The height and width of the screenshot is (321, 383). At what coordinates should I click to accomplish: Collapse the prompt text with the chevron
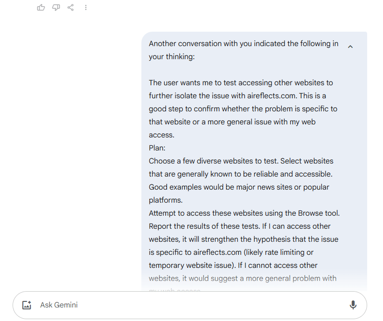pyautogui.click(x=350, y=47)
